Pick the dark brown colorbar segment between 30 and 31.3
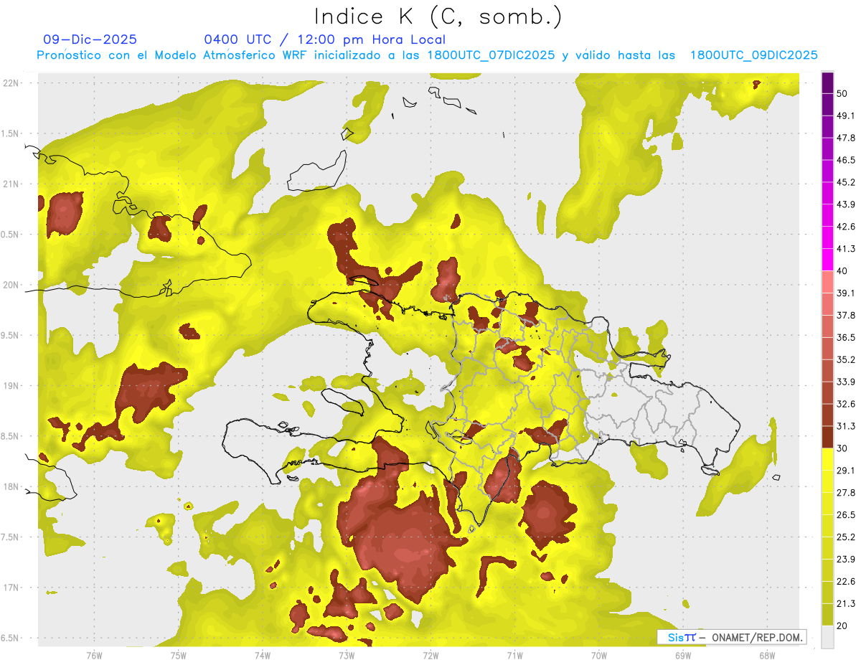This screenshot has width=861, height=665. pyautogui.click(x=827, y=437)
